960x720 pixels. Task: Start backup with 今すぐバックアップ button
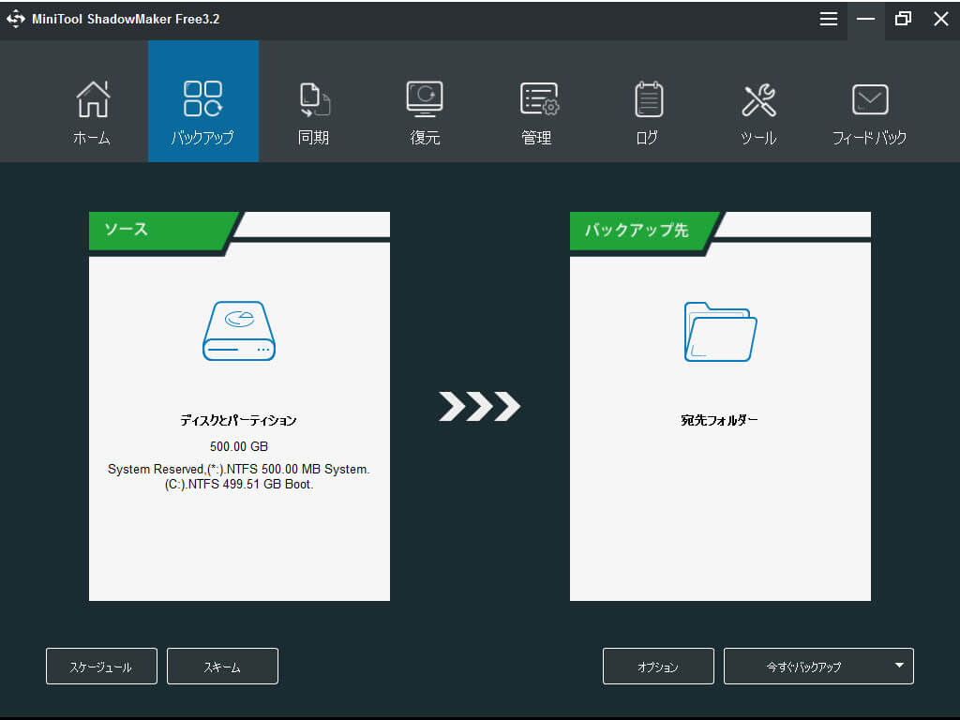(803, 667)
